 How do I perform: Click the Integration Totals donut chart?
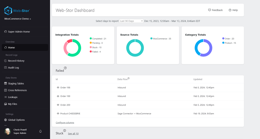pos(72,48)
